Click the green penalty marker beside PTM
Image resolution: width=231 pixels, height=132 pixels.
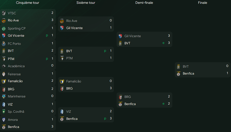pos(47,59)
